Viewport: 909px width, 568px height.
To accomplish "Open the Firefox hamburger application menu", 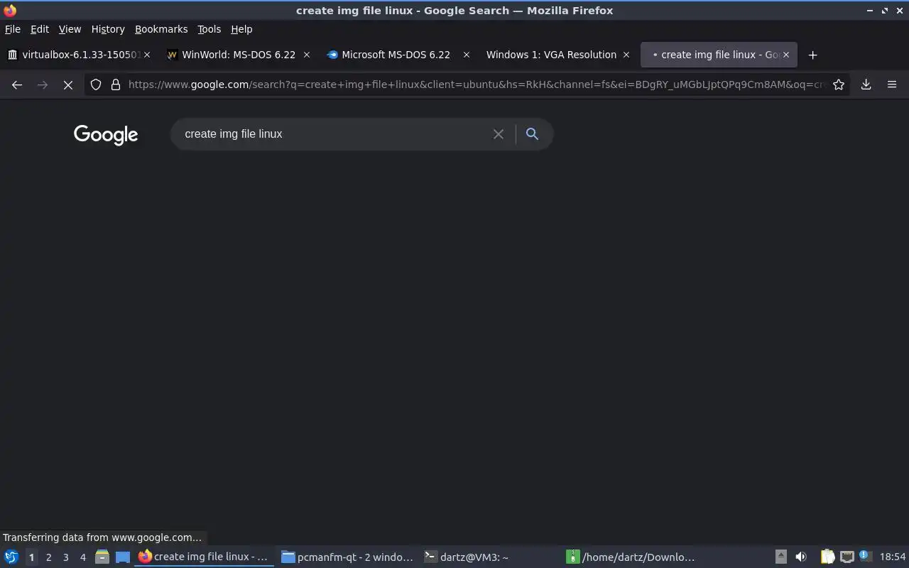I will (x=892, y=84).
